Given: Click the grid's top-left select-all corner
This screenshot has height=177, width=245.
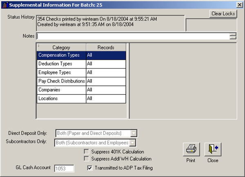Looking at the screenshot, I should tap(38, 46).
